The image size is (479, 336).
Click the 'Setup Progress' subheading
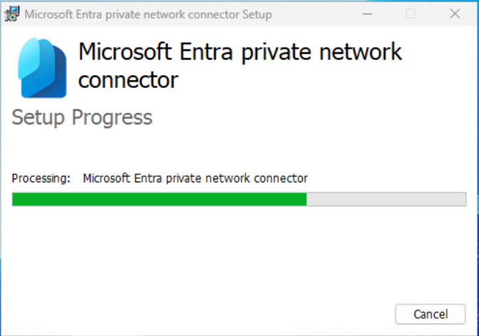coord(82,117)
